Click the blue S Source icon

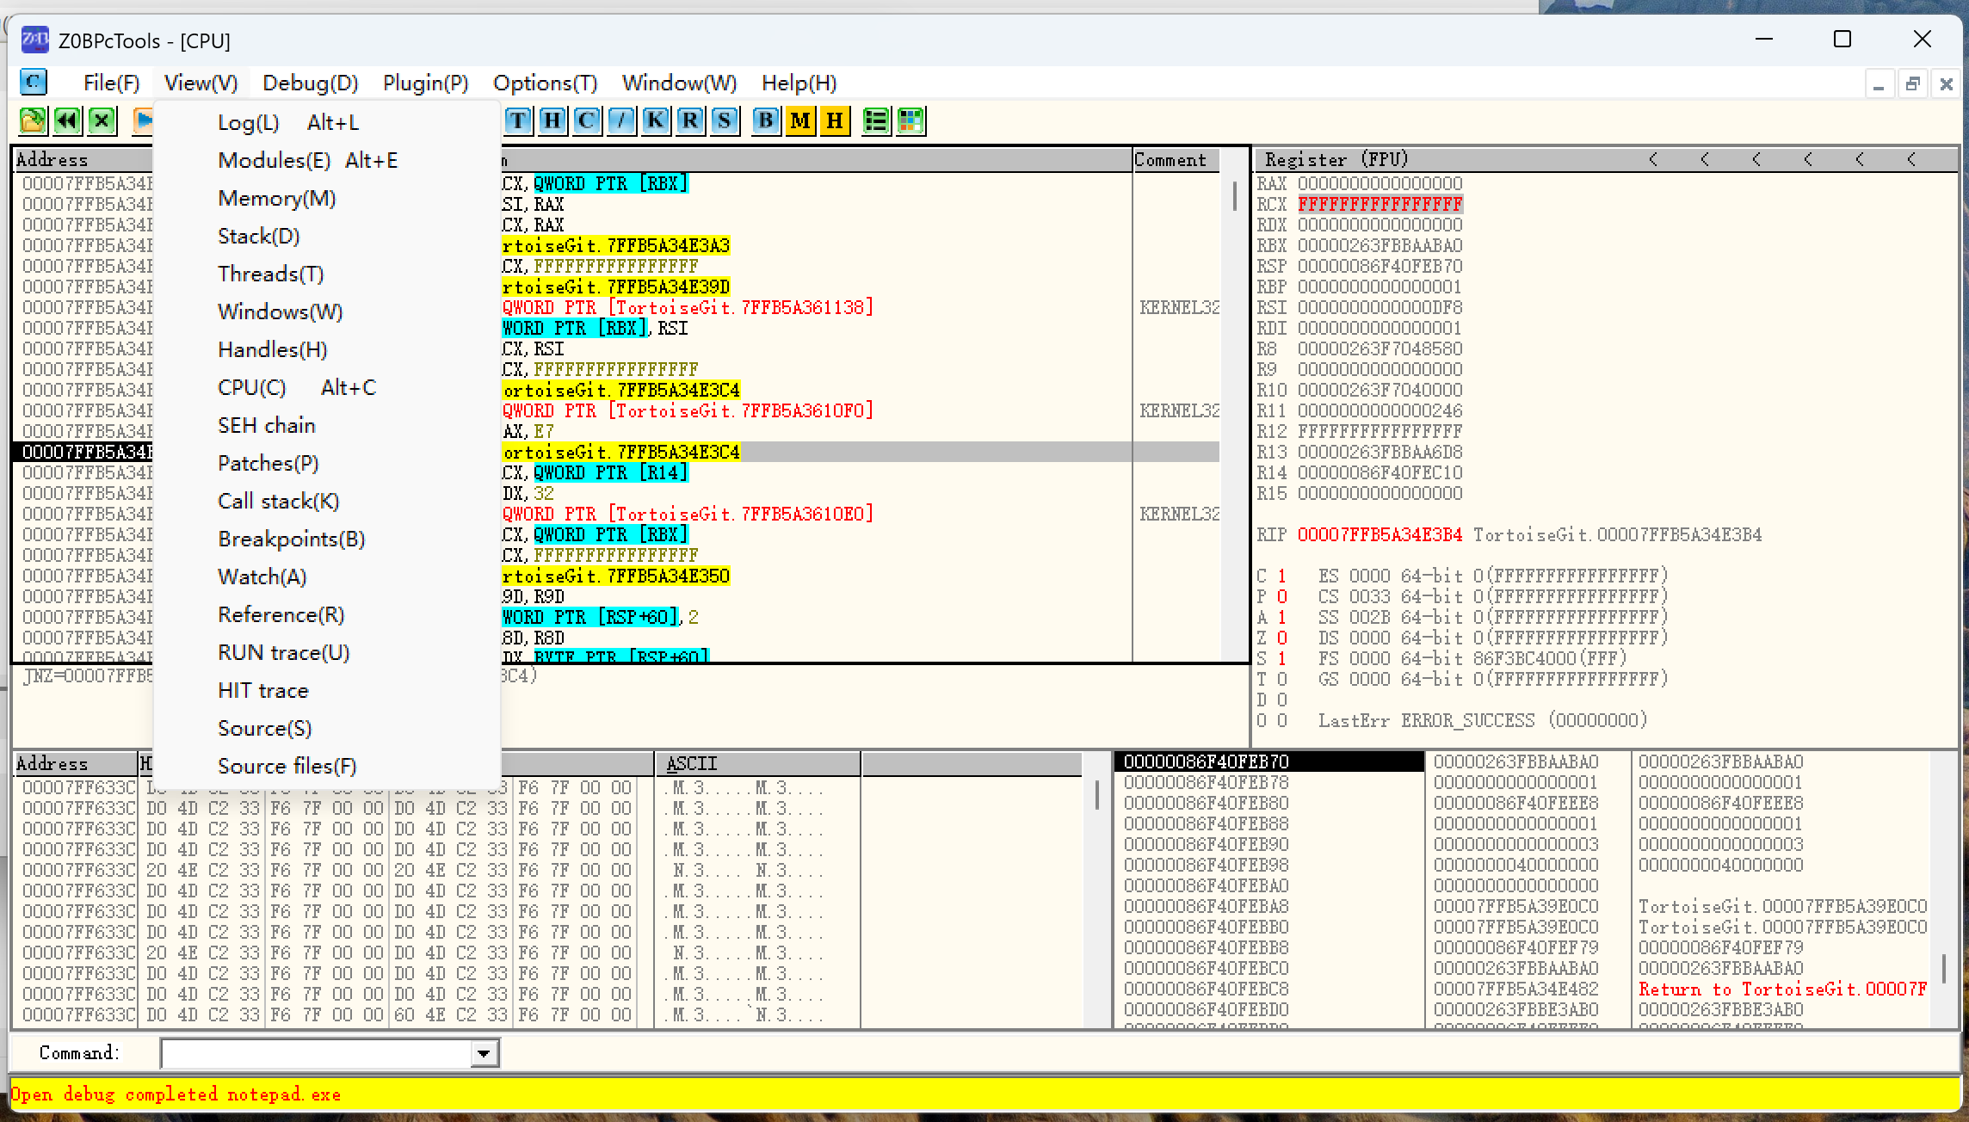pyautogui.click(x=725, y=120)
